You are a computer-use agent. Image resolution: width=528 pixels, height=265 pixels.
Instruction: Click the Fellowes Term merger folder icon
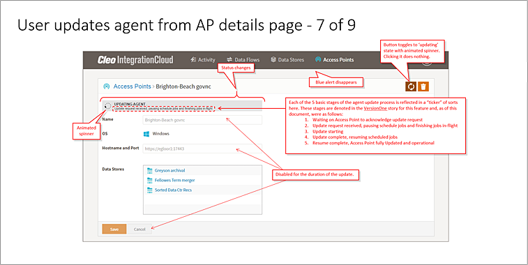[x=150, y=180]
